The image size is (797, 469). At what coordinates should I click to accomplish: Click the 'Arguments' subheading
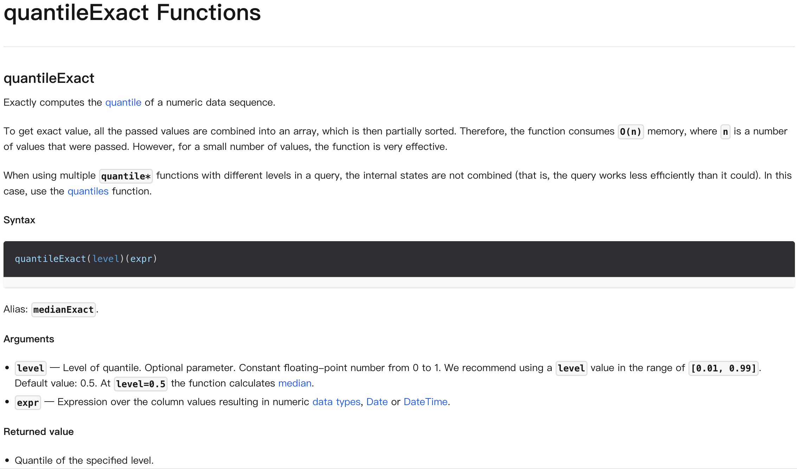coord(29,339)
